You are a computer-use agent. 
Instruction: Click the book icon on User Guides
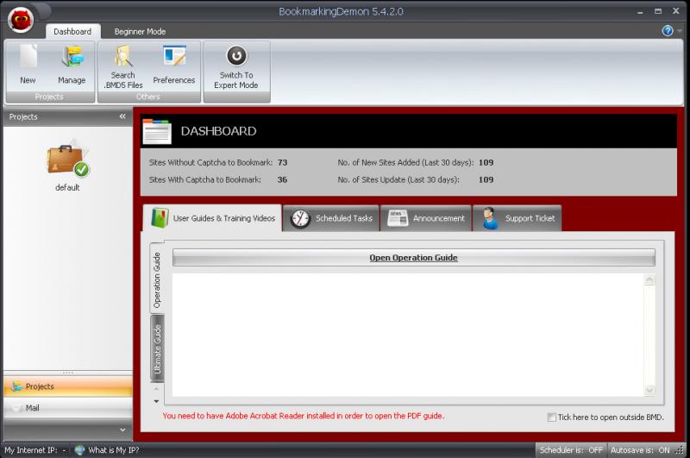(160, 217)
